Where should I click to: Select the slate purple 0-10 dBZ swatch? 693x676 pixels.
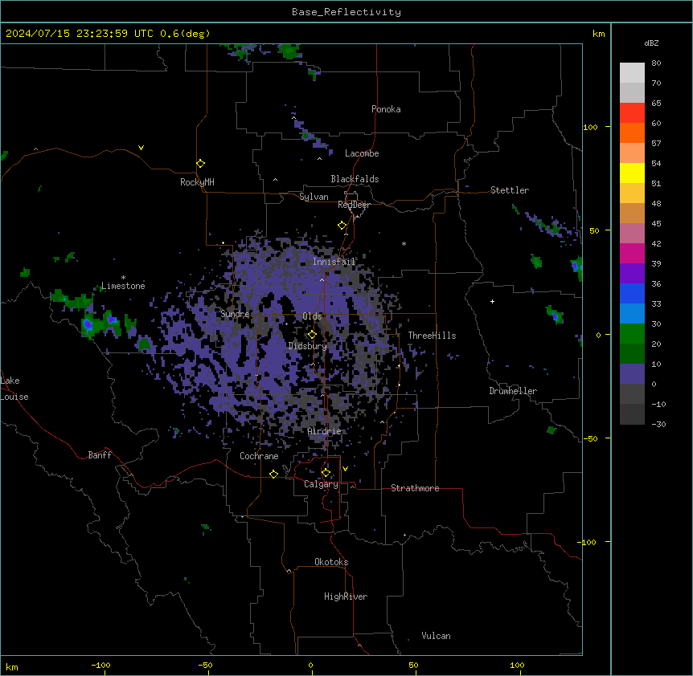[632, 374]
